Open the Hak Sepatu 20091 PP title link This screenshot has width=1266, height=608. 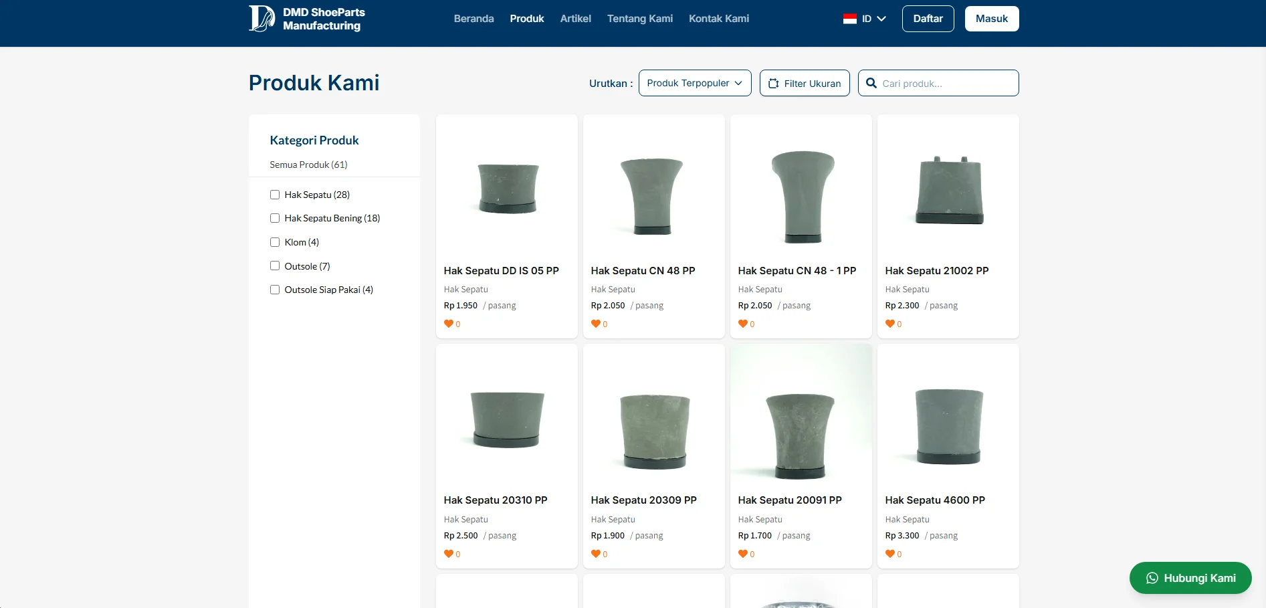(x=790, y=500)
